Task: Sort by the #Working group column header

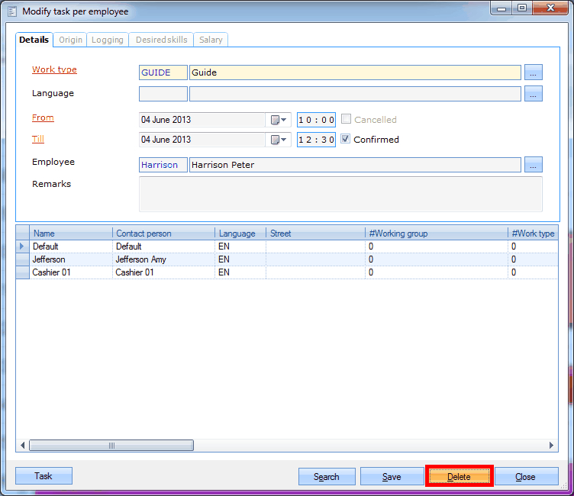Action: pos(437,234)
